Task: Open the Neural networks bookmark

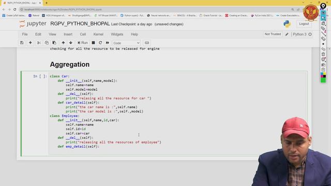Action: tap(159, 16)
